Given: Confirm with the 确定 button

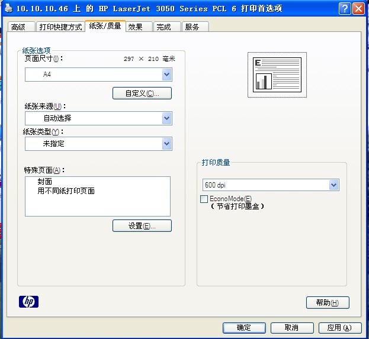Looking at the screenshot, I should pyautogui.click(x=244, y=328).
